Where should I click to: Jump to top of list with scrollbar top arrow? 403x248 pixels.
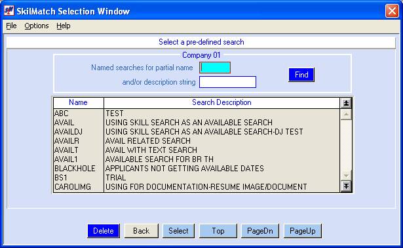346,103
